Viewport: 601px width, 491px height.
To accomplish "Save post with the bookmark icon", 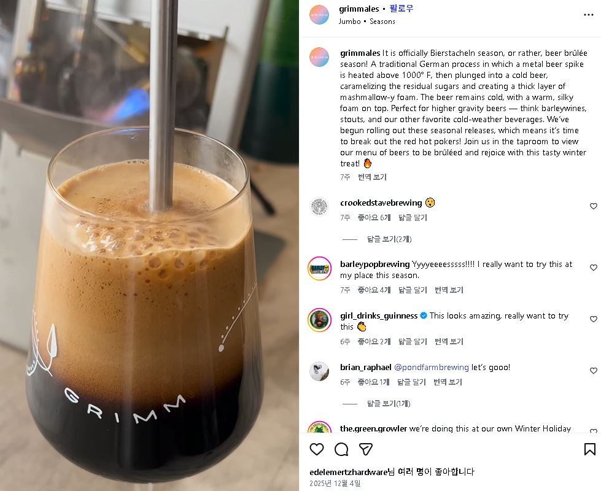I will 589,449.
